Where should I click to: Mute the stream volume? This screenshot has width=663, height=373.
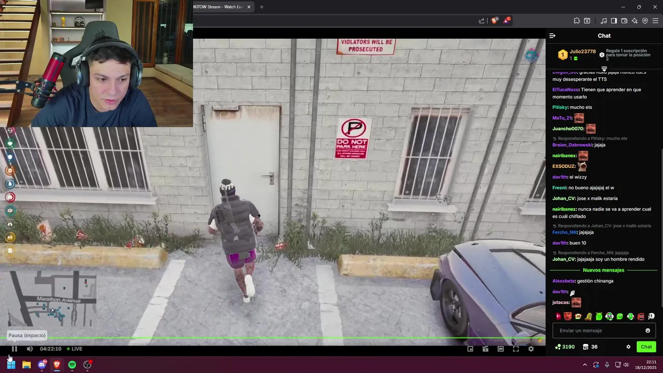[x=30, y=349]
